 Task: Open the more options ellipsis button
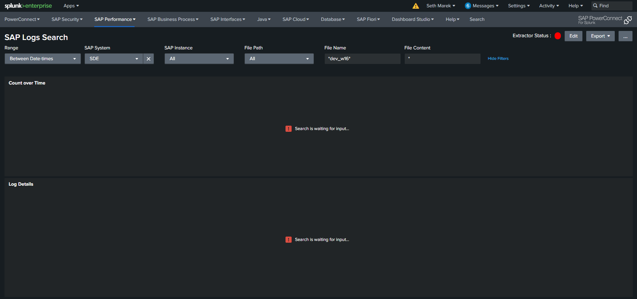pyautogui.click(x=625, y=36)
